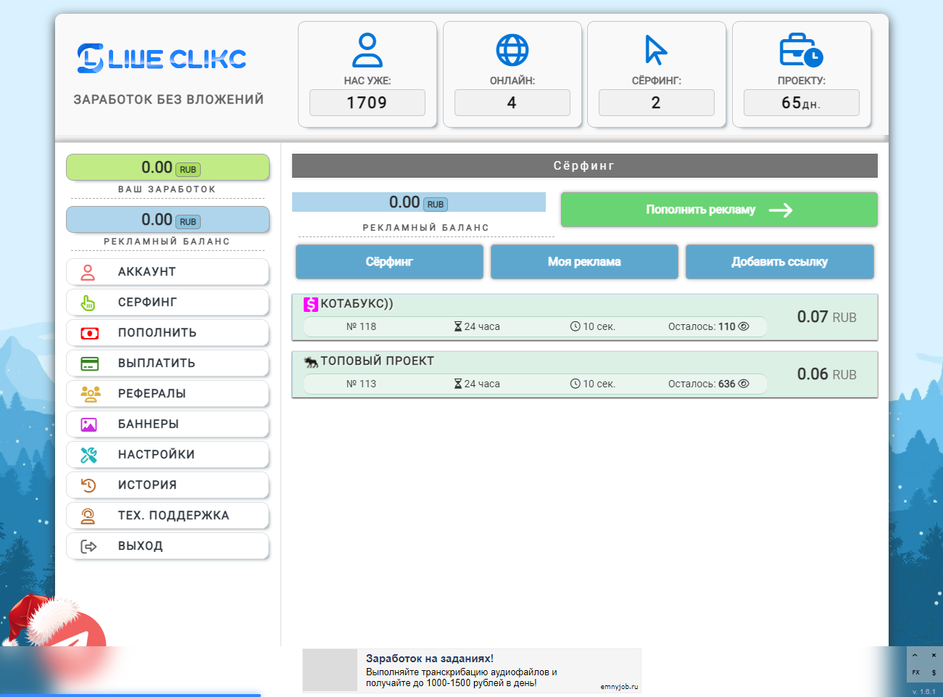The height and width of the screenshot is (697, 943).
Task: Click the 0.07 RUB reward text
Action: coord(827,317)
